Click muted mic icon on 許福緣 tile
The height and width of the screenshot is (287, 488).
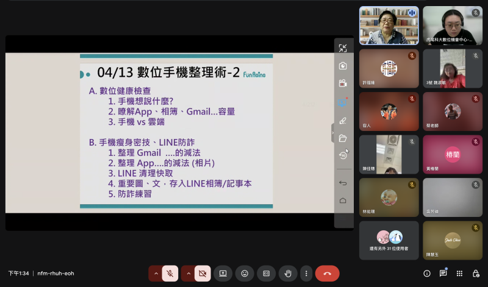(x=412, y=56)
